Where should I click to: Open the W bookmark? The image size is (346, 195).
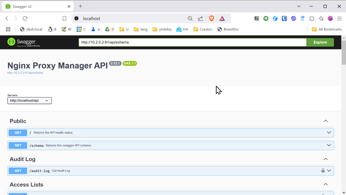67,29
